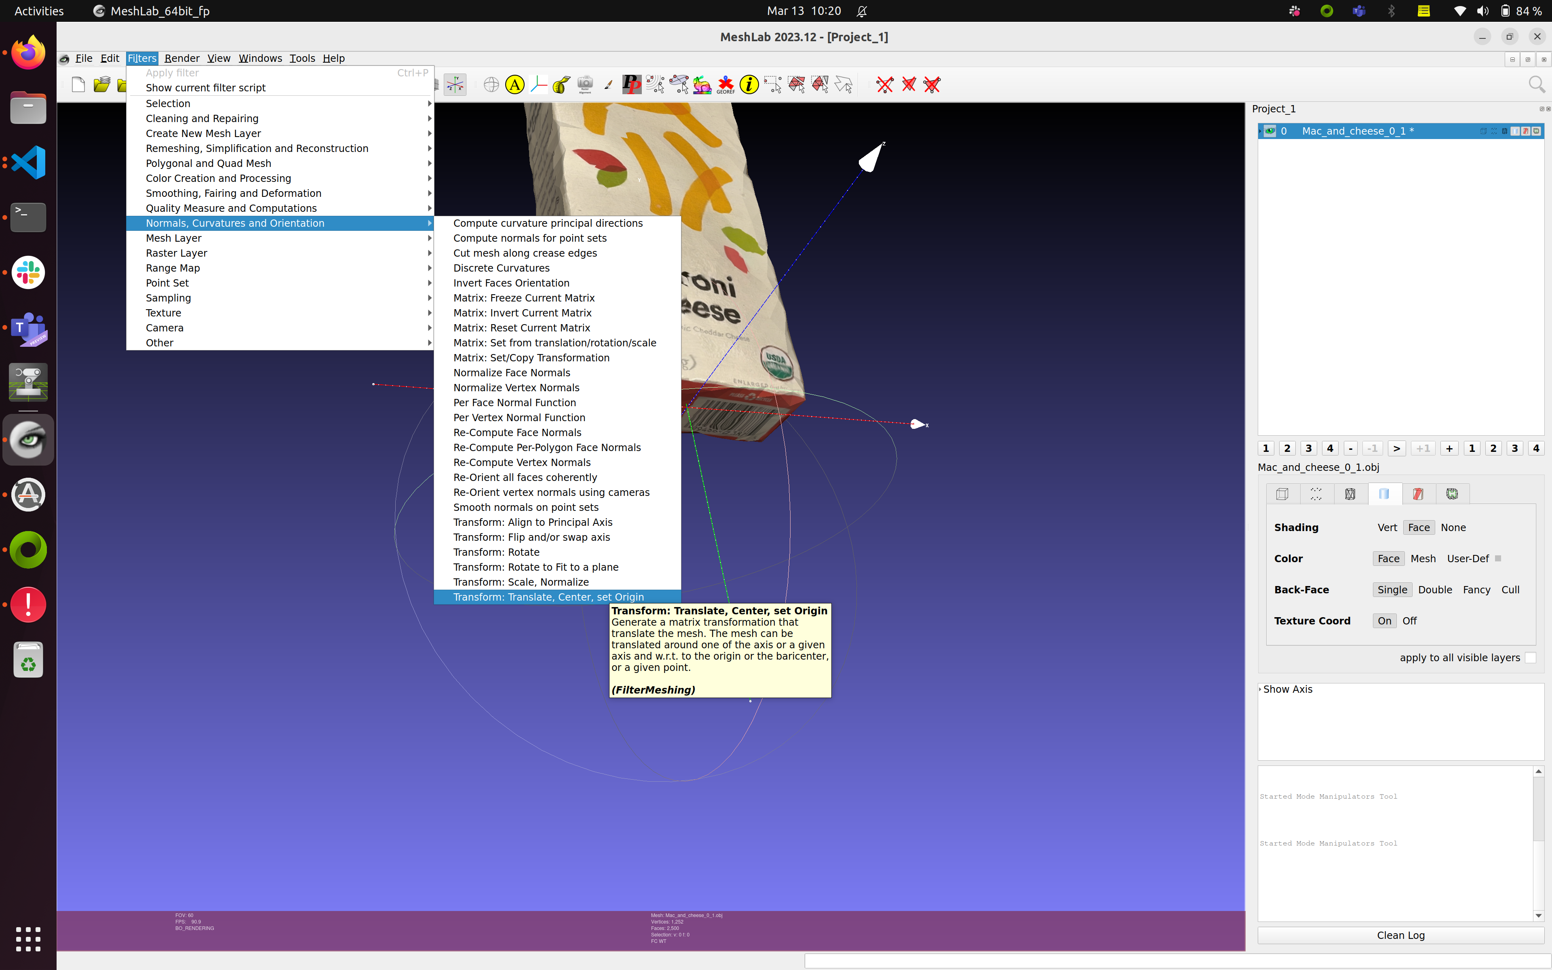
Task: Enable the apply to all visible layers checkbox
Action: pyautogui.click(x=1531, y=658)
